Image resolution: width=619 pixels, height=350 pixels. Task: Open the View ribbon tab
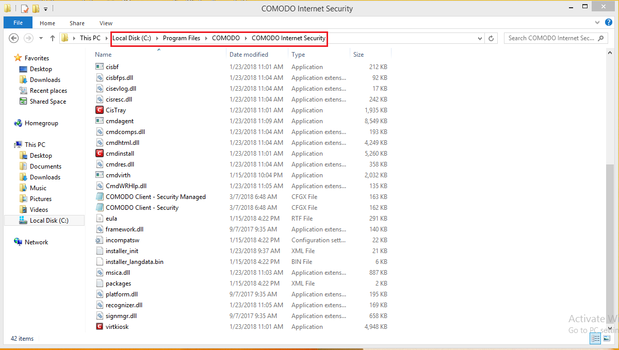pyautogui.click(x=106, y=23)
